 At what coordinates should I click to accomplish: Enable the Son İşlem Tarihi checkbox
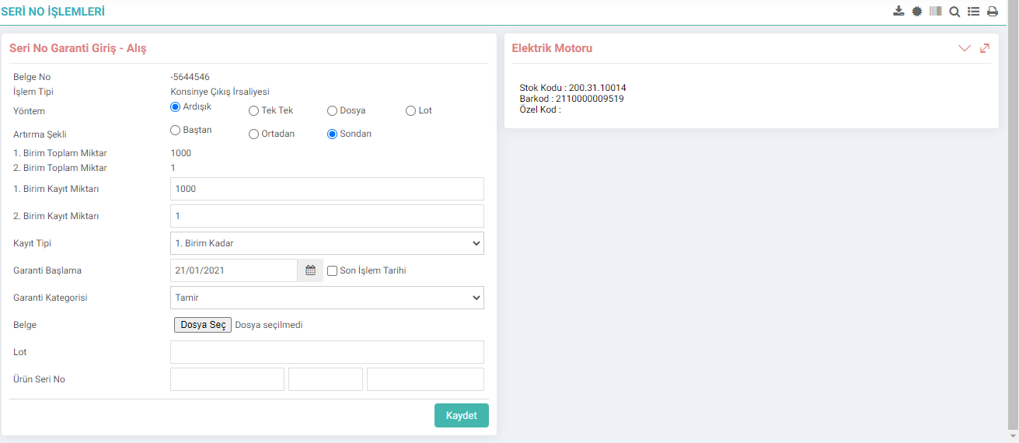332,270
